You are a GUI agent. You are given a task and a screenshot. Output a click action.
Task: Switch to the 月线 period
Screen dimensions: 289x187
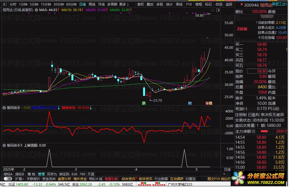[101, 4]
